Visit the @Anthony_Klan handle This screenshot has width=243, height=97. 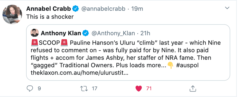113,33
